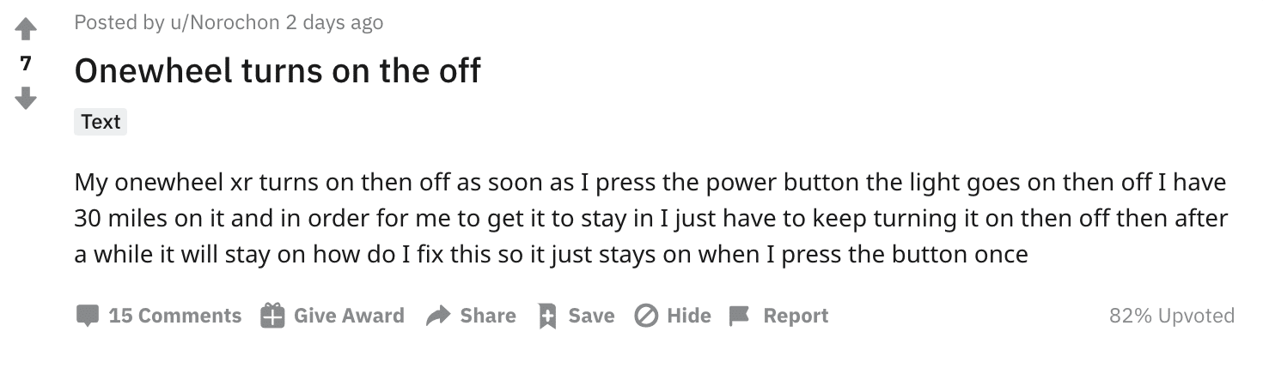Click the post score number 7

pos(26,63)
